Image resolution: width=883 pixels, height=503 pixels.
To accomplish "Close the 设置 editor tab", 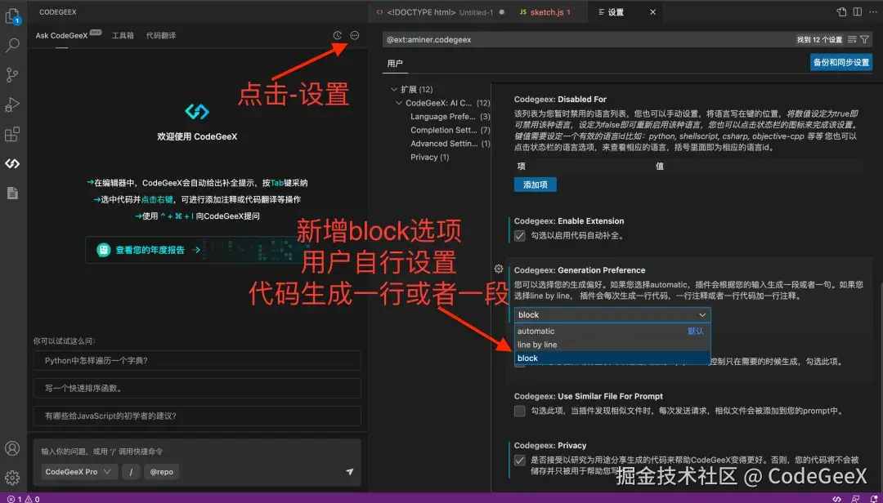I will [652, 11].
